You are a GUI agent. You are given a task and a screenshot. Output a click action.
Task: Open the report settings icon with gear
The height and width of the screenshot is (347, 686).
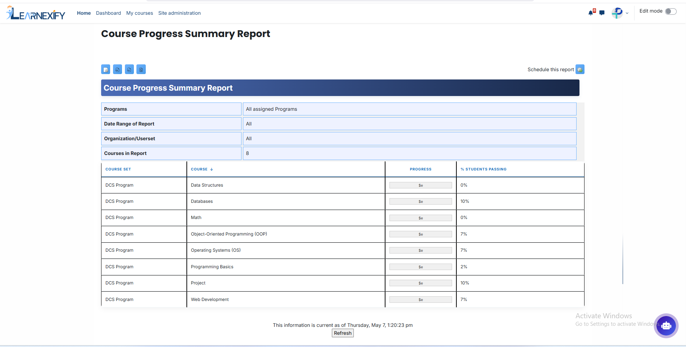coord(105,69)
